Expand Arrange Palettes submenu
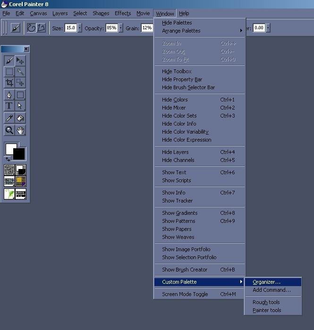The width and height of the screenshot is (314, 330). [x=199, y=31]
